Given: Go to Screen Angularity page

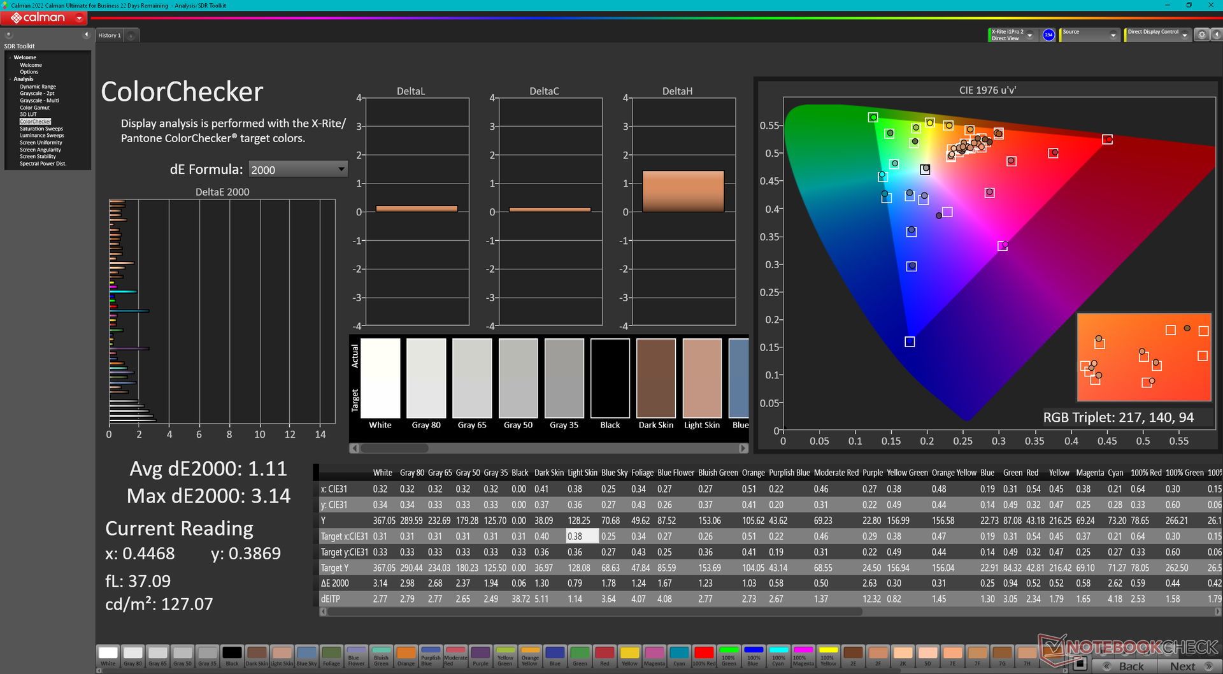Looking at the screenshot, I should [x=40, y=150].
